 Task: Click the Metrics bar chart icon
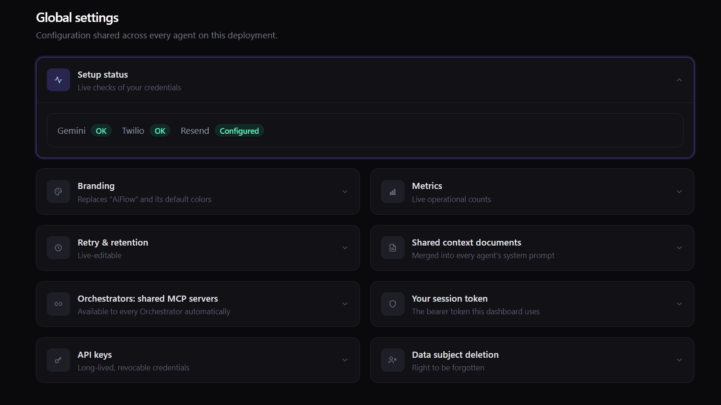tap(393, 192)
